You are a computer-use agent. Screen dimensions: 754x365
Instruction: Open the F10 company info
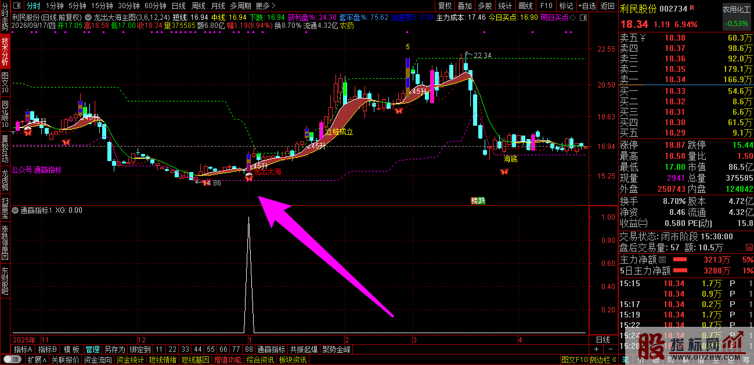point(546,6)
